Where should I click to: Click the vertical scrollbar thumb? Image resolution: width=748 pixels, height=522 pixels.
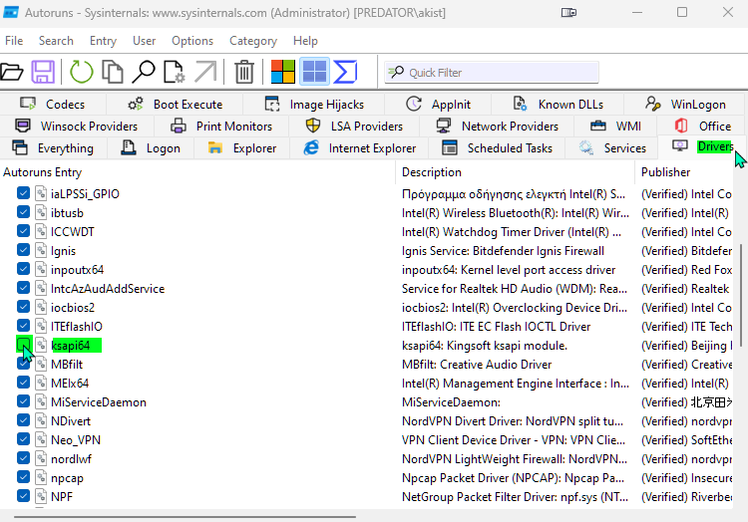[x=740, y=295]
